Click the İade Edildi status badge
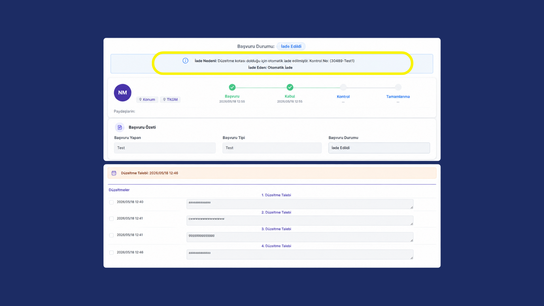Screen dimensions: 544x306 point(291,46)
